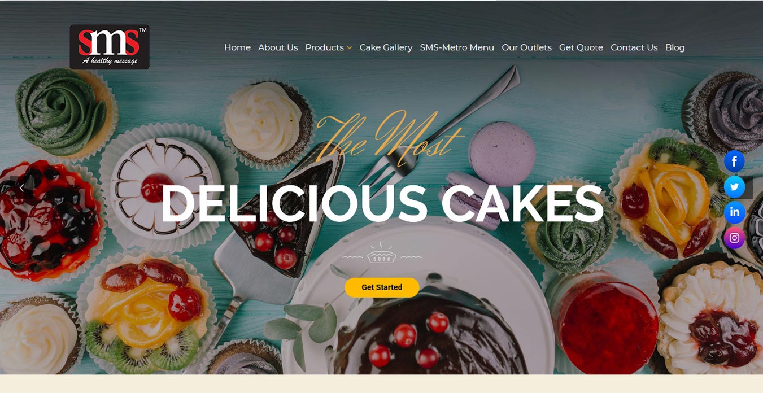View the Cake Gallery

pos(386,47)
